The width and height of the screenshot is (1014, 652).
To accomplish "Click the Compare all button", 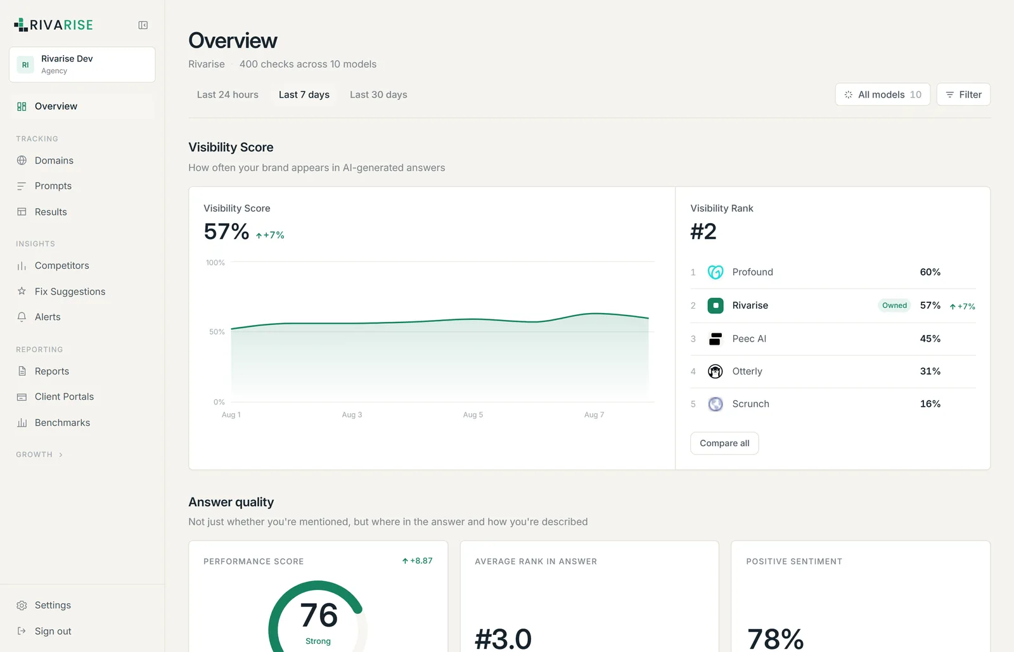I will pos(724,444).
